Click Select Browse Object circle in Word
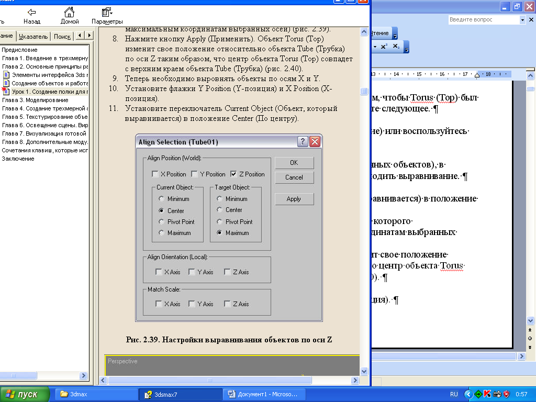The width and height of the screenshot is (536, 402). click(x=530, y=339)
